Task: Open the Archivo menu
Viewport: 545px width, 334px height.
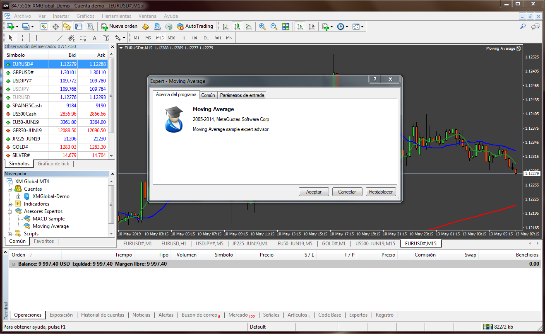Action: click(x=22, y=16)
